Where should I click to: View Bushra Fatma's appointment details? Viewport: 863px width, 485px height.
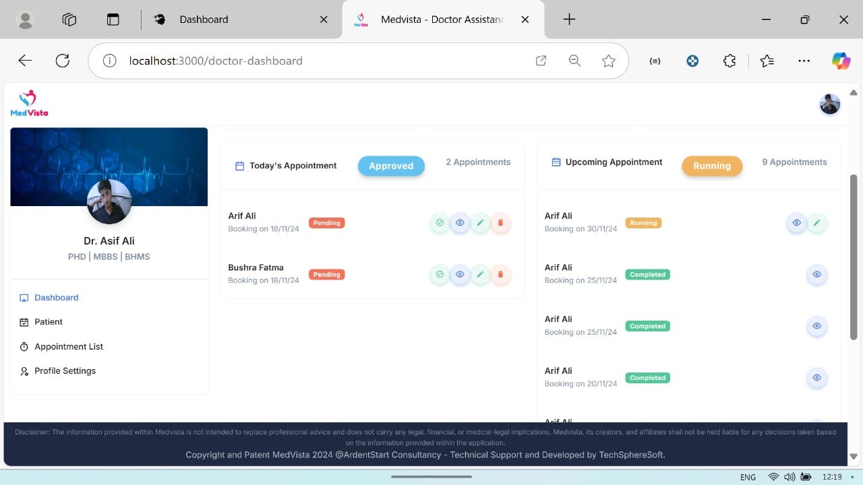(x=460, y=275)
